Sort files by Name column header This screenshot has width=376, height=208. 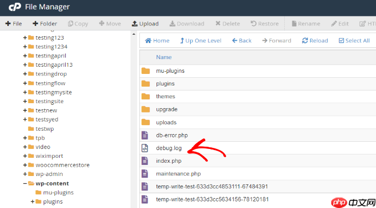(164, 57)
